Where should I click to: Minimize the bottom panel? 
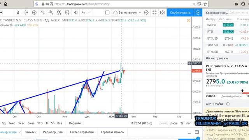189,133
